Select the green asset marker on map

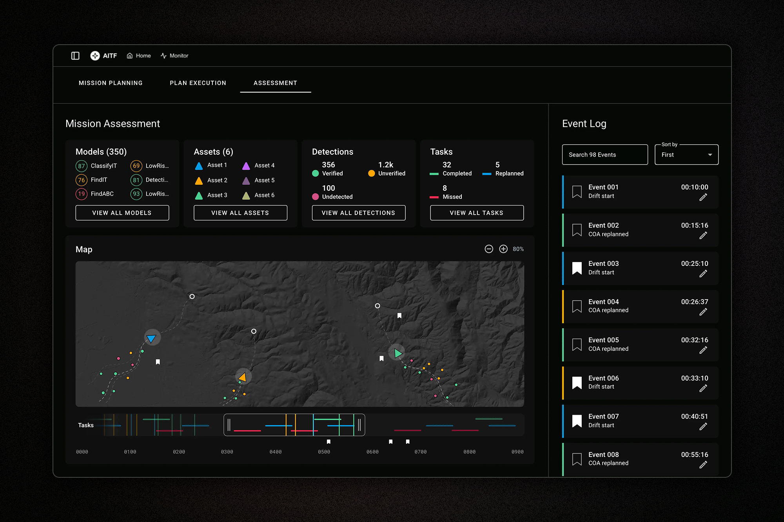point(397,353)
